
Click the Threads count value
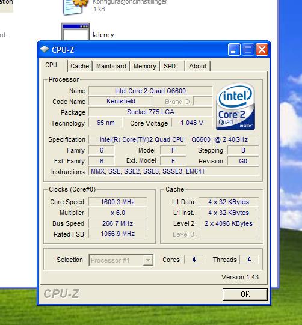[249, 260]
